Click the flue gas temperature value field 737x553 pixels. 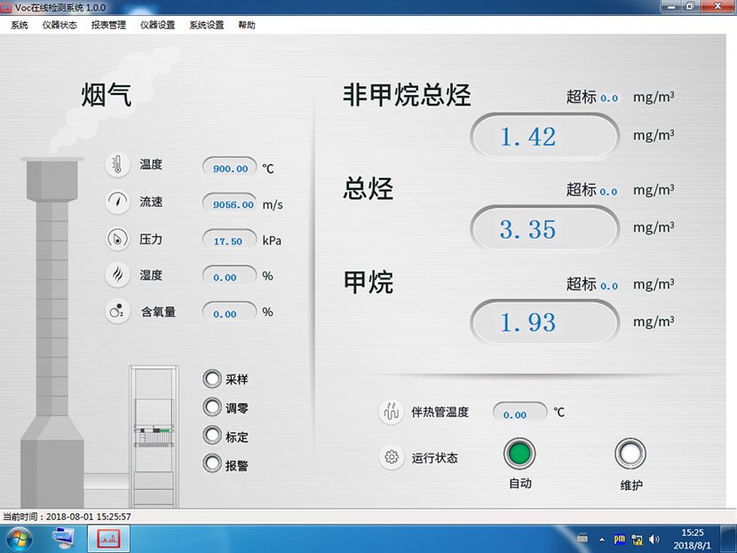click(x=231, y=168)
